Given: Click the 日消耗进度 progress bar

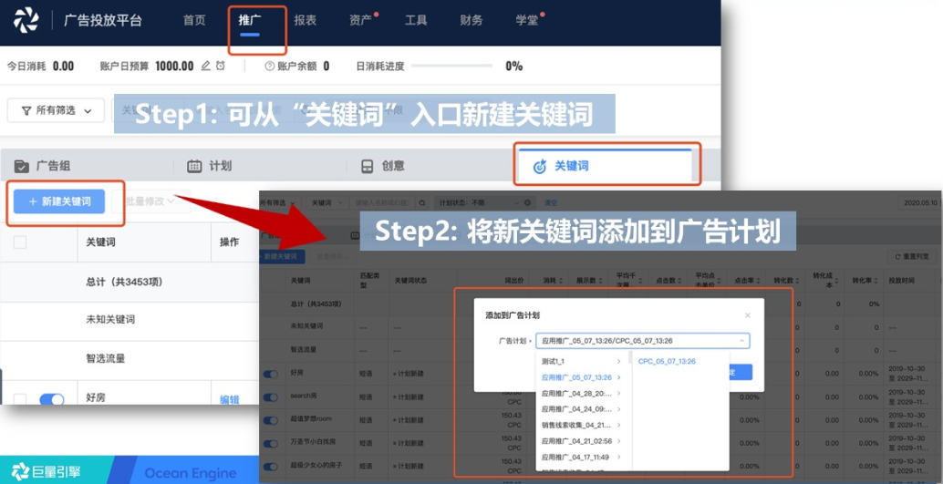Looking at the screenshot, I should click(x=452, y=66).
